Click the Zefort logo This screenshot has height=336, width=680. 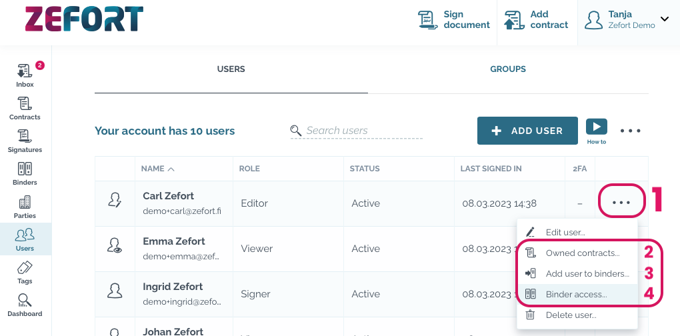(84, 19)
